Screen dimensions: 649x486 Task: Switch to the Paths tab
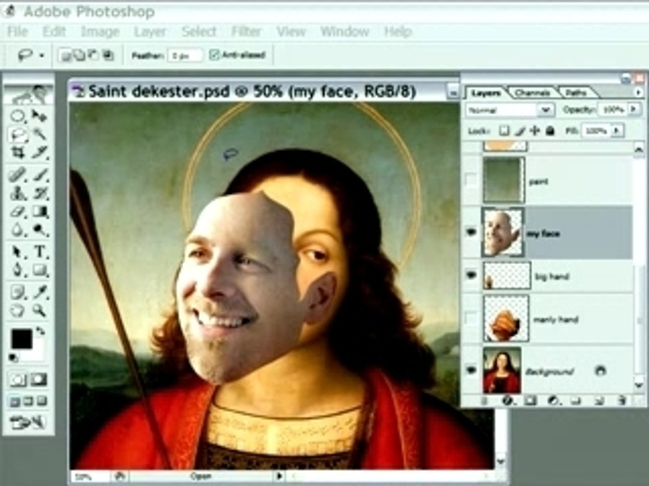click(576, 93)
